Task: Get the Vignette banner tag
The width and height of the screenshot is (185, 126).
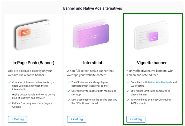Action: 136,119
